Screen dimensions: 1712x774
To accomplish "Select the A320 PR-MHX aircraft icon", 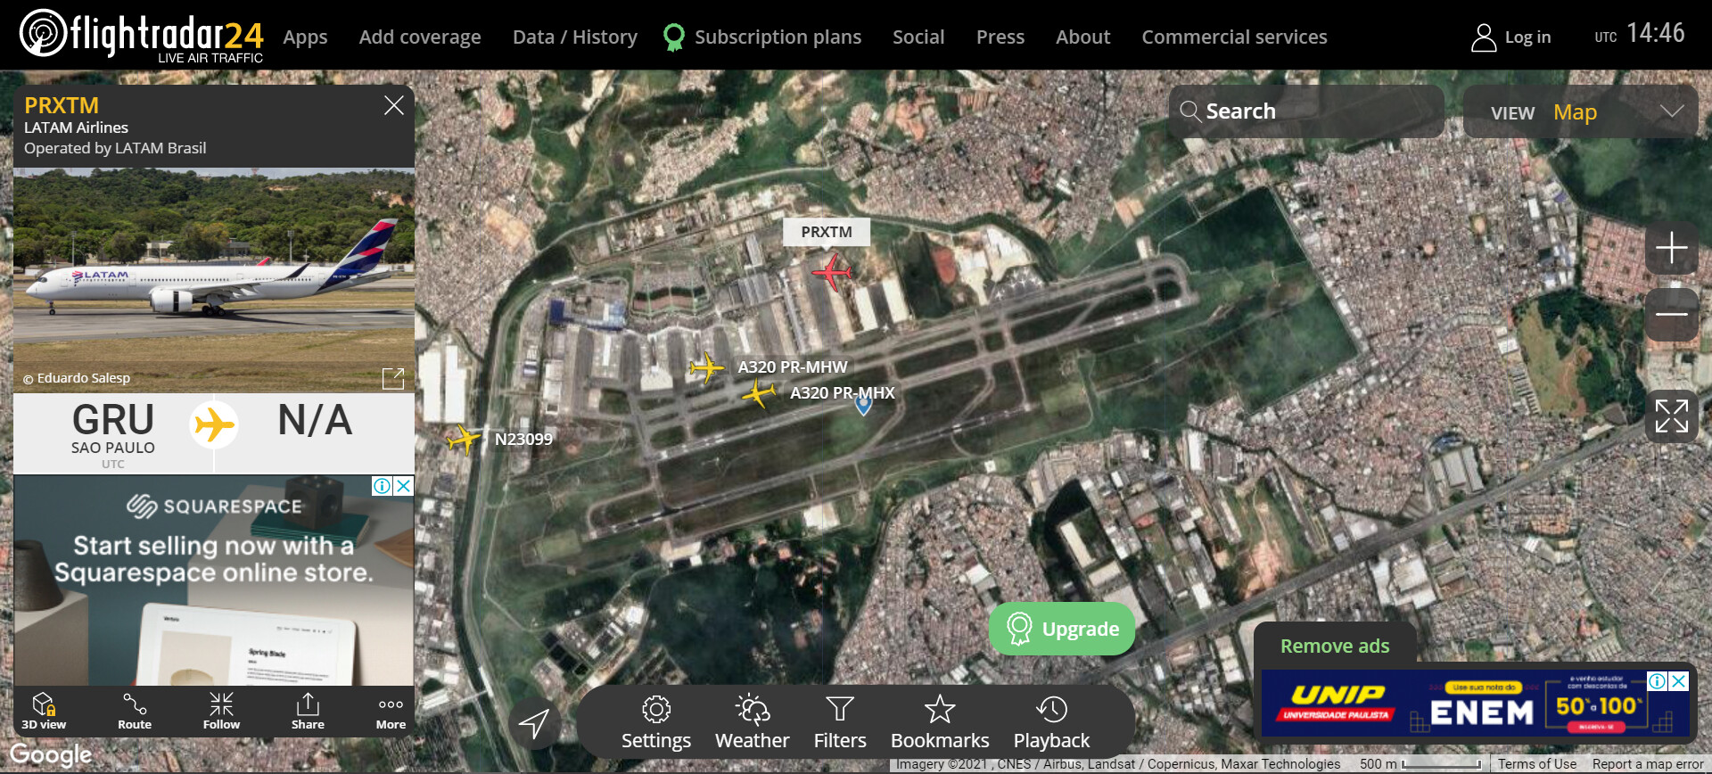I will click(x=759, y=392).
